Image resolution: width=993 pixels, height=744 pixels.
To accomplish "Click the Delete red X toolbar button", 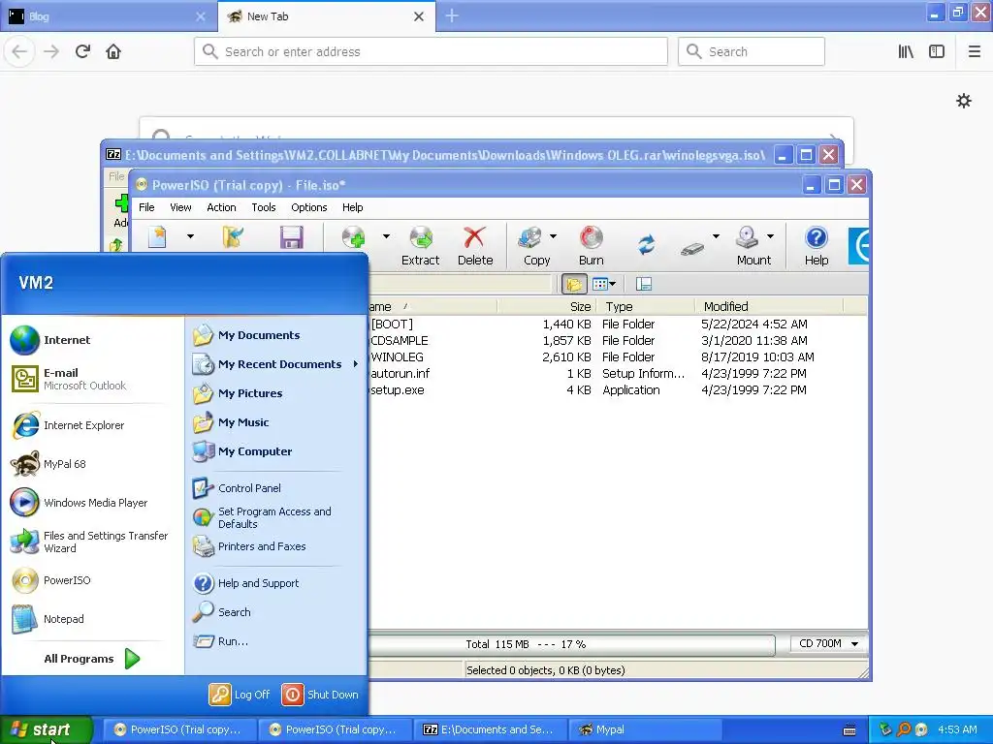I will (475, 245).
